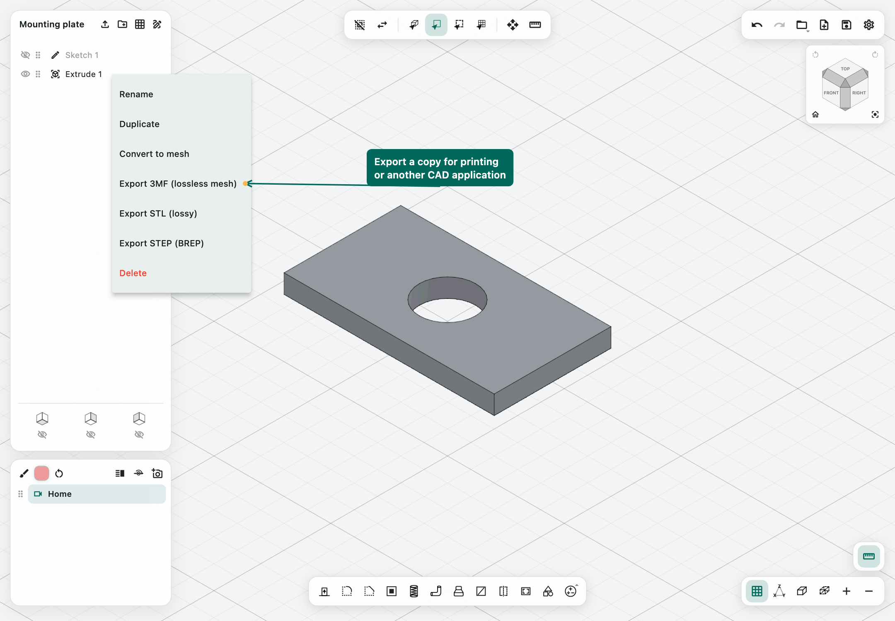The image size is (895, 621).
Task: Toggle the floating ruler/dimensions button
Action: [x=869, y=556]
